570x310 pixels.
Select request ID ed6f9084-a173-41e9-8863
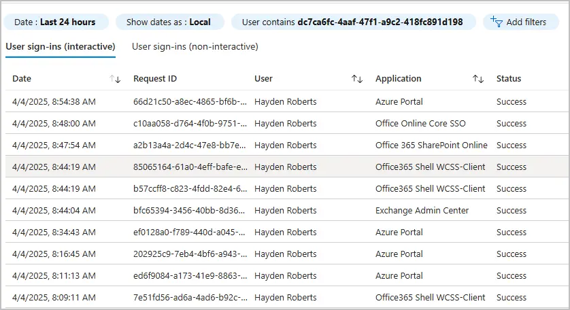click(x=190, y=276)
